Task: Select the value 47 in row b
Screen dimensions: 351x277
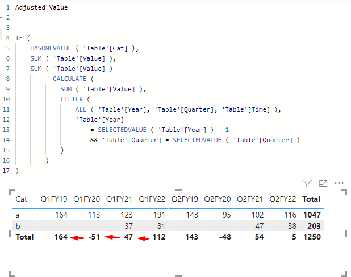Action: tap(259, 226)
